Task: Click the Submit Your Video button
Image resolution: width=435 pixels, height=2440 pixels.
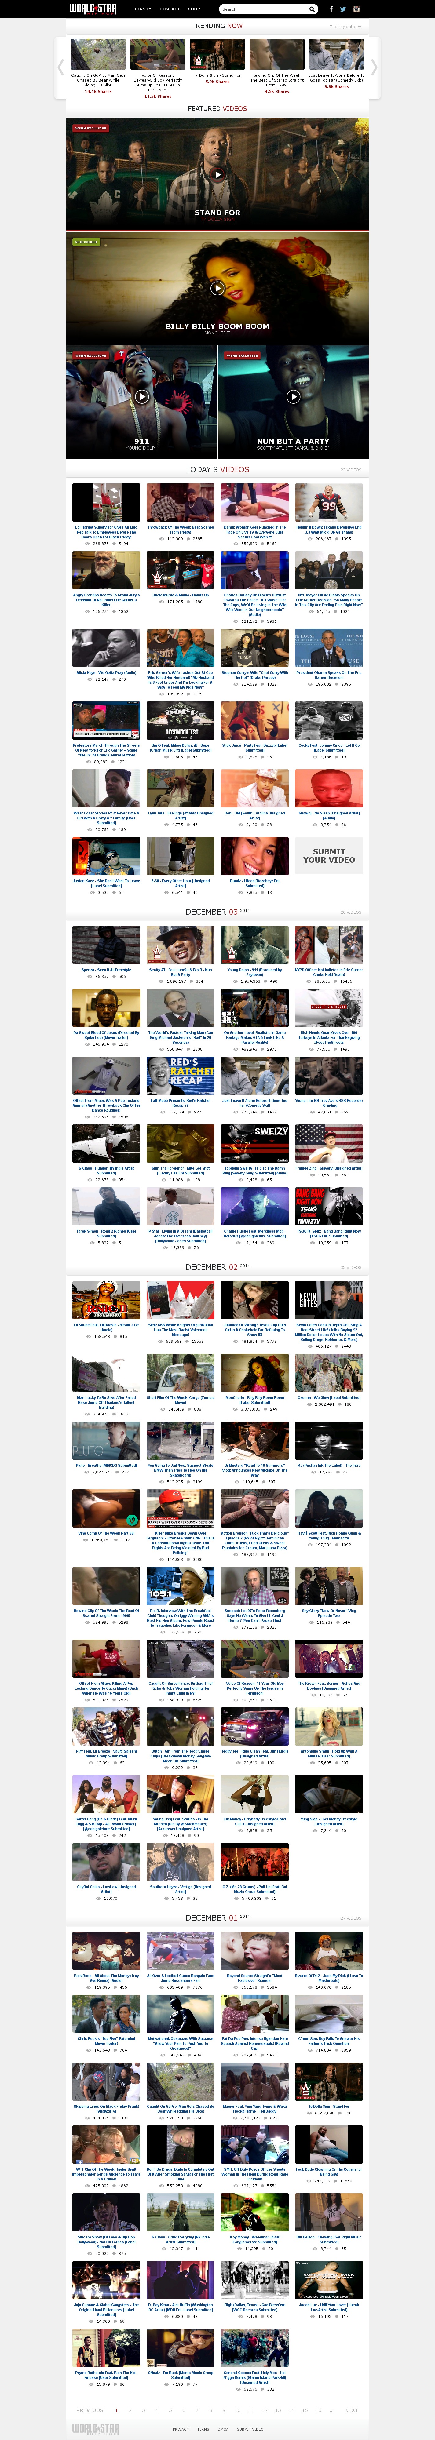Action: click(x=328, y=855)
